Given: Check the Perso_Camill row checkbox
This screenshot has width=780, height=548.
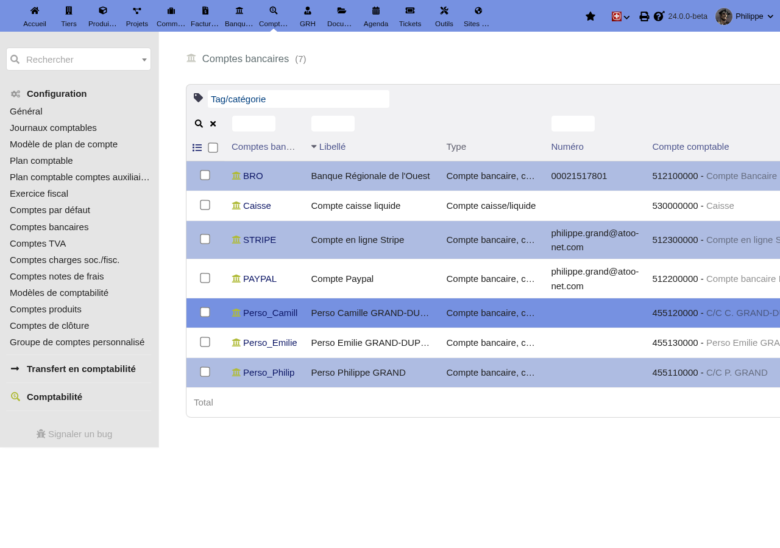Looking at the screenshot, I should [205, 312].
